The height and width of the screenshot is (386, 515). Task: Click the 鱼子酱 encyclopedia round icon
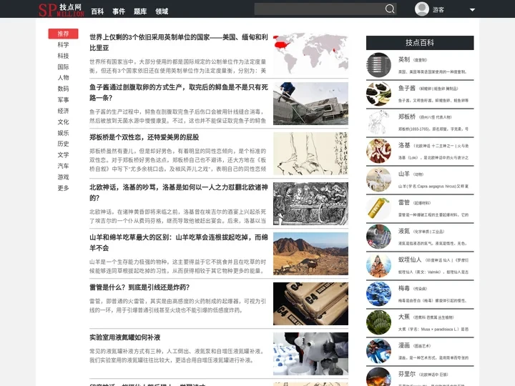pyautogui.click(x=378, y=94)
